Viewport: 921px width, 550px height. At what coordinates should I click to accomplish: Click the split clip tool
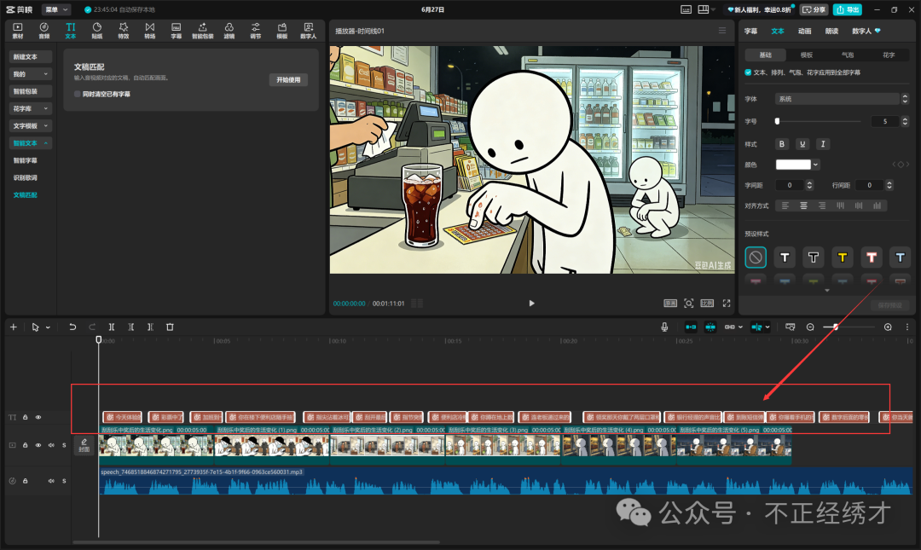click(111, 327)
